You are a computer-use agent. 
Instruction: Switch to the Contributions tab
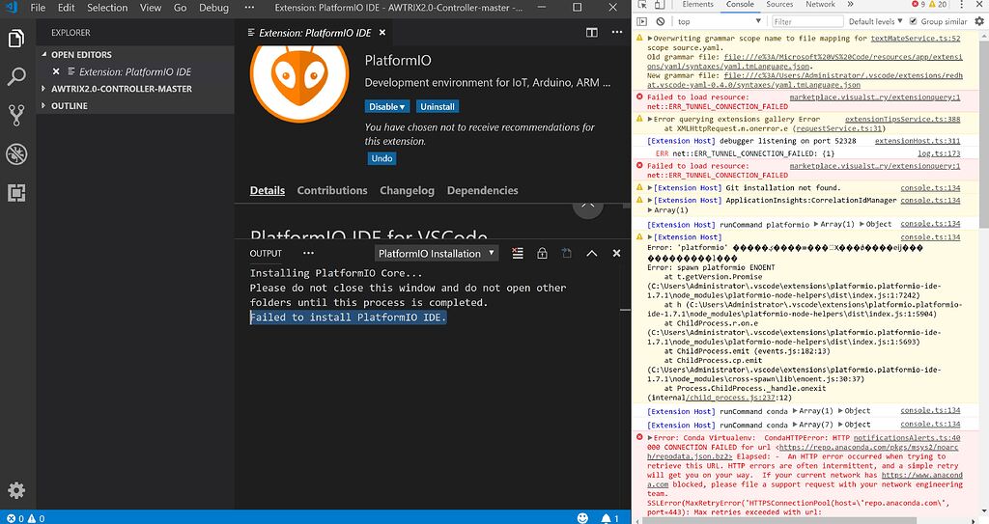coord(332,190)
